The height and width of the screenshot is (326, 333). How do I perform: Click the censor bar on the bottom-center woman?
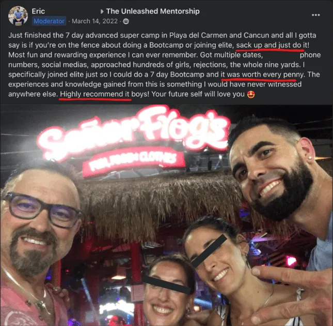(167, 285)
